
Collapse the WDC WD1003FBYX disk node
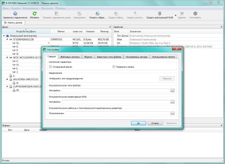point(7,57)
